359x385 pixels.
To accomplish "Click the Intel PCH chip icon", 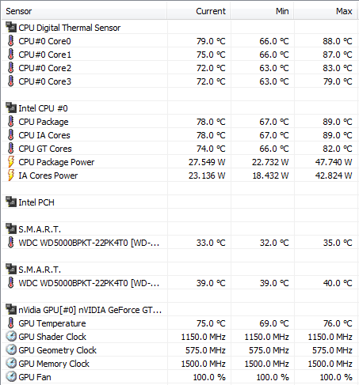I will pyautogui.click(x=11, y=202).
